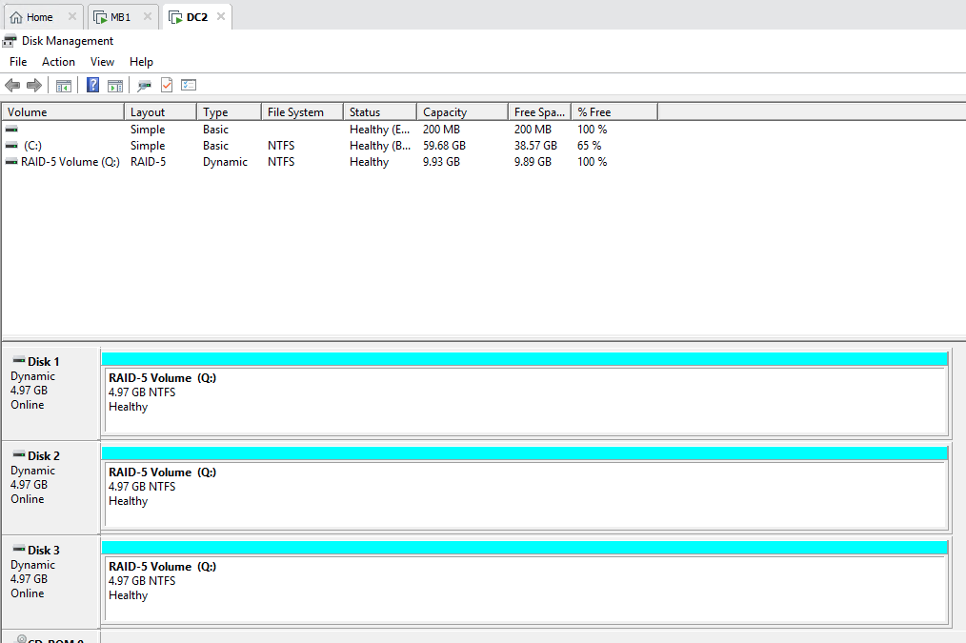
Task: Open the View menu
Action: point(102,62)
